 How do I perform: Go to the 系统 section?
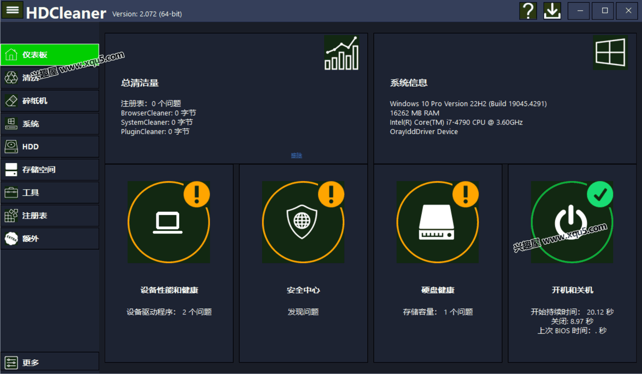click(x=50, y=124)
